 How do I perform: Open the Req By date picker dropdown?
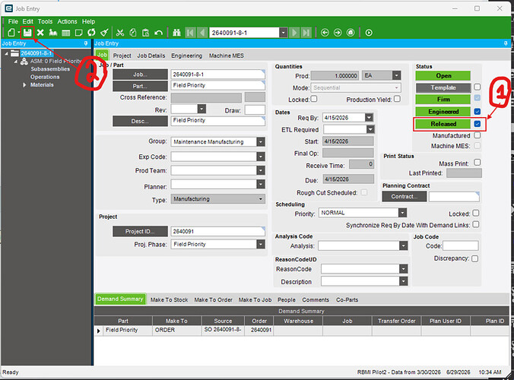coord(369,117)
